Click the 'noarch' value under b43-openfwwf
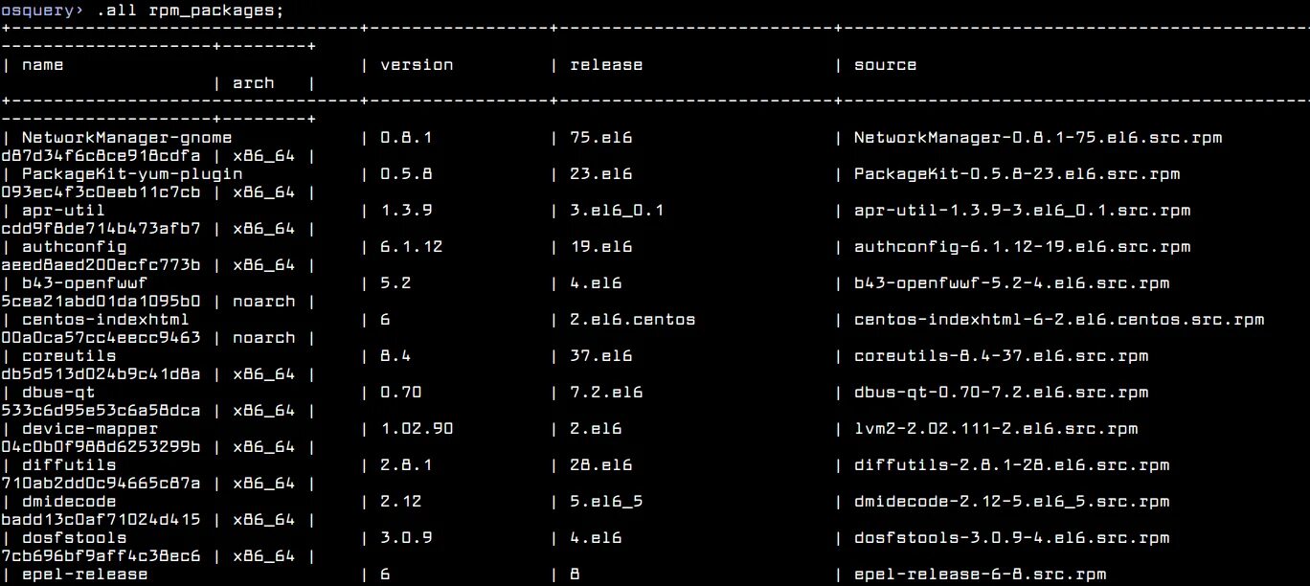 (x=263, y=302)
